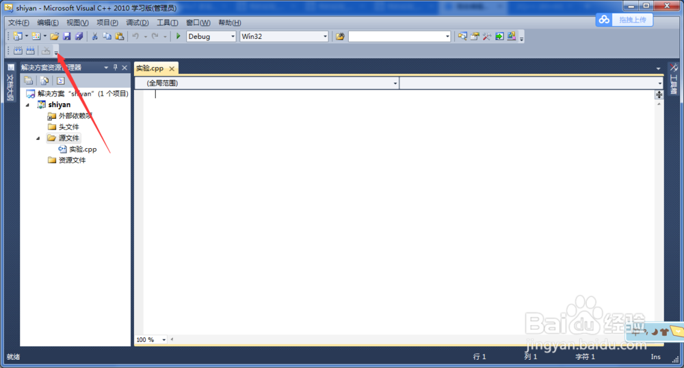Open the active documents list dropdown arrow
The width and height of the screenshot is (684, 368).
[x=658, y=68]
